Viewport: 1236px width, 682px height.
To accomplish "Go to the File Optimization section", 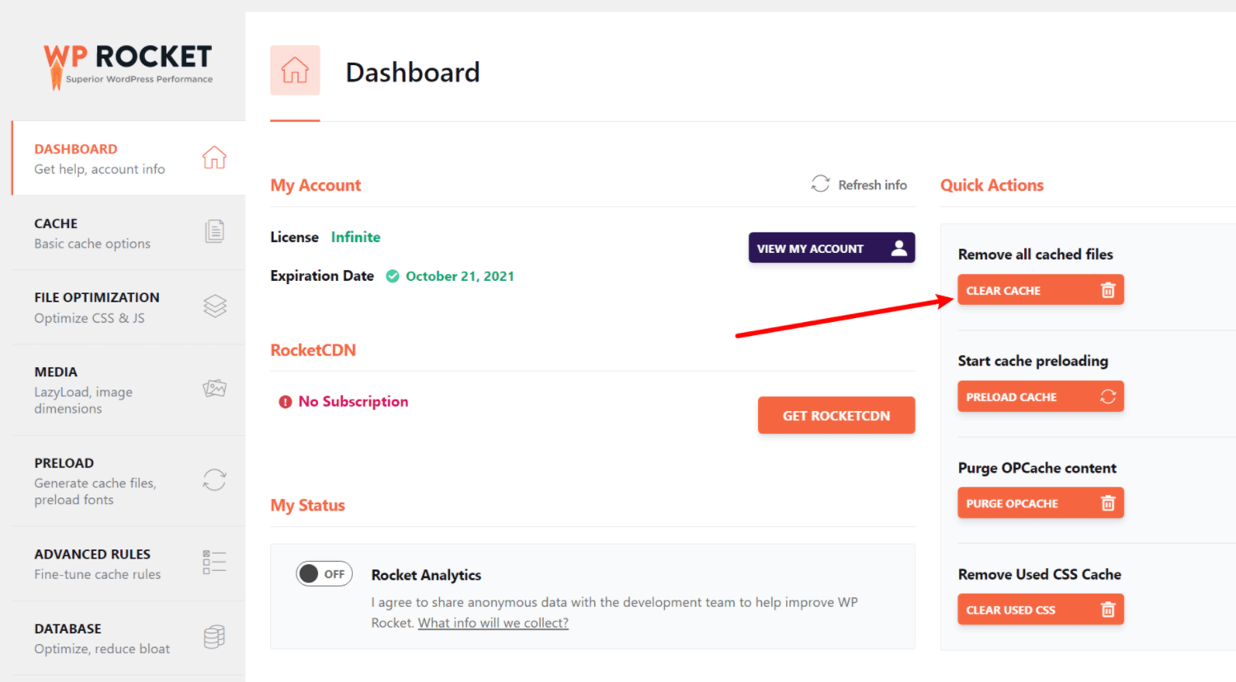I will [x=129, y=307].
